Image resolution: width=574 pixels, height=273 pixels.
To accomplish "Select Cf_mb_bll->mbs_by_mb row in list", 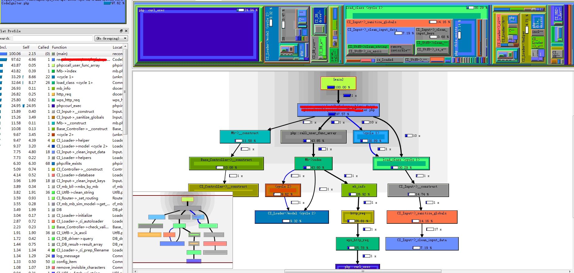I will point(61,187).
